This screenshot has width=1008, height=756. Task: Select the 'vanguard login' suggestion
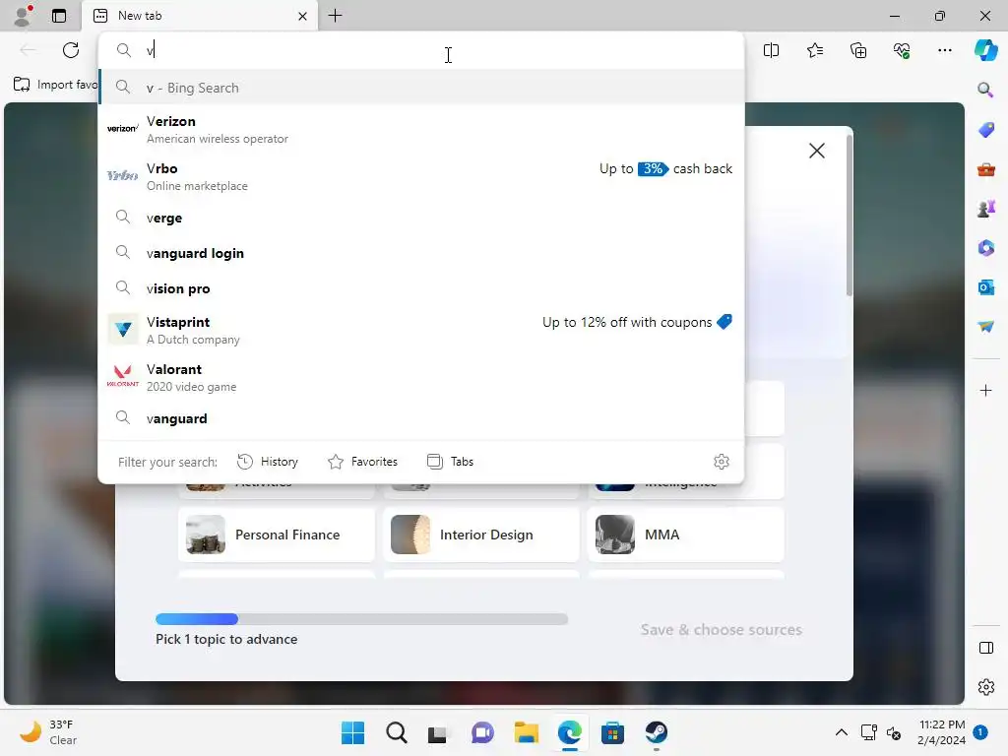click(x=421, y=253)
